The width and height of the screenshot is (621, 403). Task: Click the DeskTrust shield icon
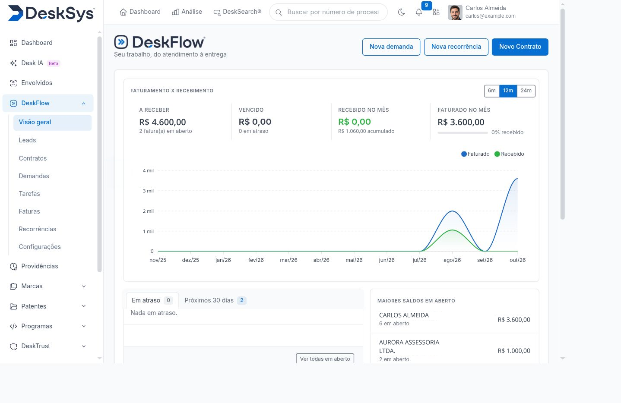pyautogui.click(x=13, y=346)
